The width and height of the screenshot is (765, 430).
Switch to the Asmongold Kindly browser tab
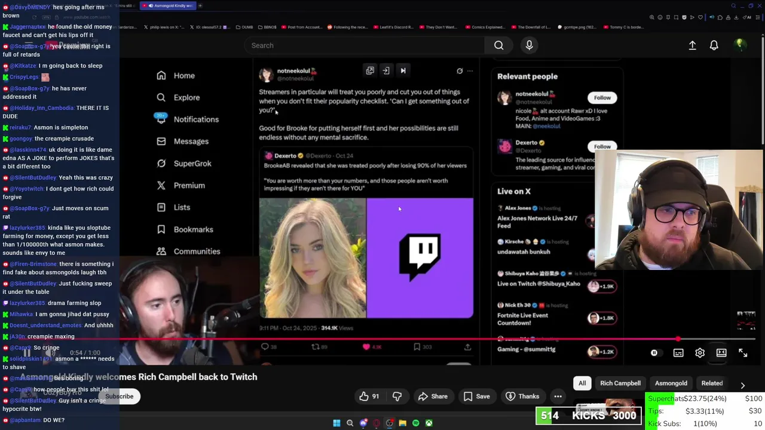[169, 5]
